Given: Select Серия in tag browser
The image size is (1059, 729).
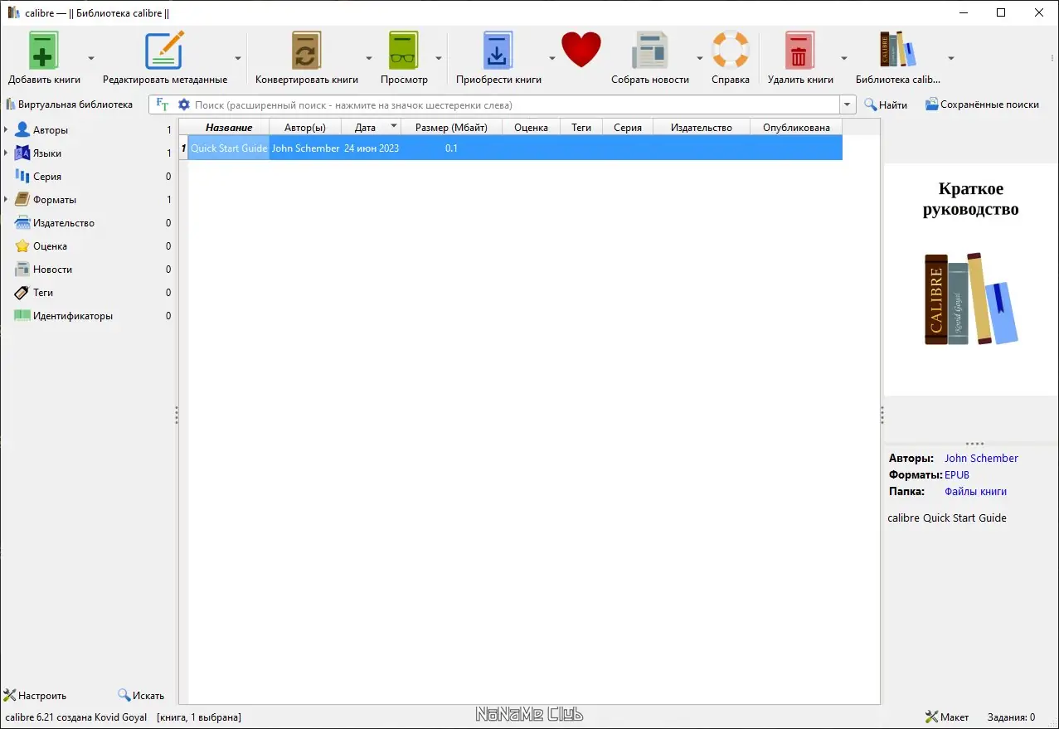Looking at the screenshot, I should [47, 177].
